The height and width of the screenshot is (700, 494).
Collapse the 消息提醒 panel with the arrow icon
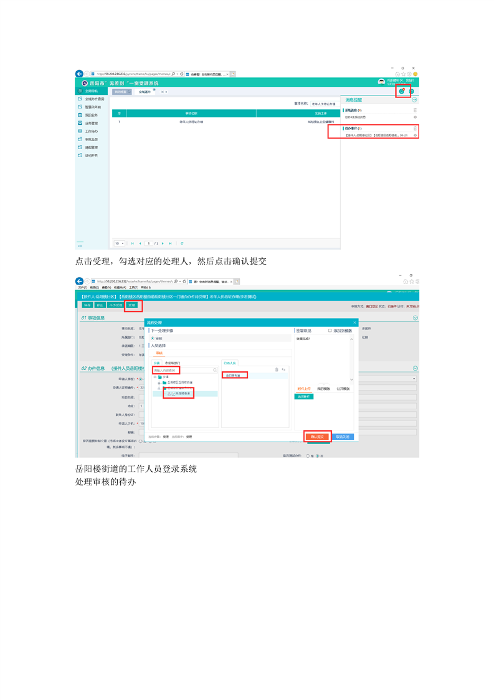[414, 100]
